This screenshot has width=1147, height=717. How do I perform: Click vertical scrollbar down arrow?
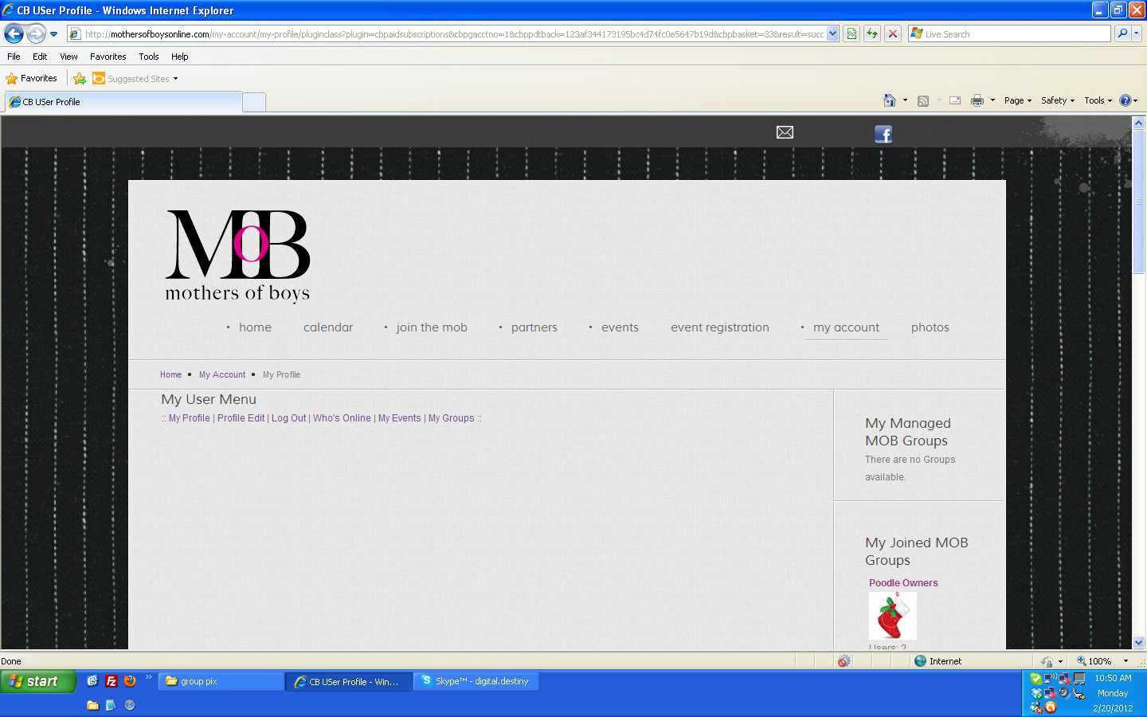click(x=1138, y=643)
